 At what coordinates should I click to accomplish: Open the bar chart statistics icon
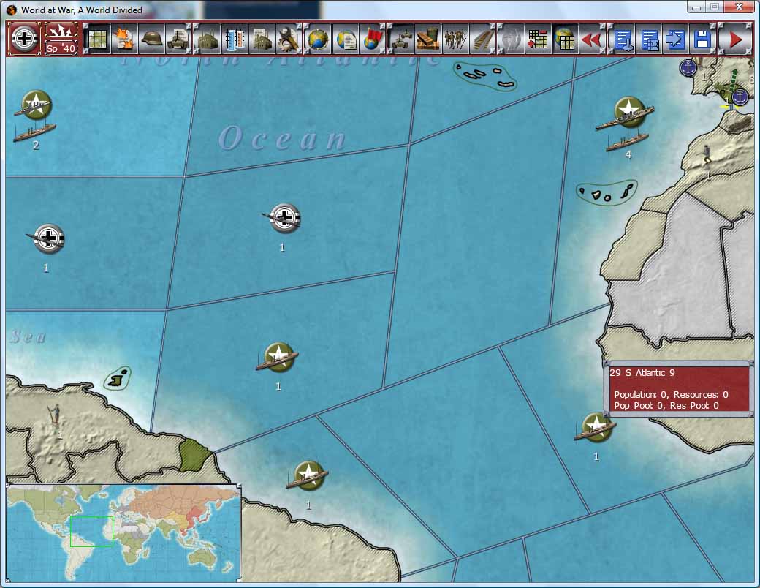point(235,39)
